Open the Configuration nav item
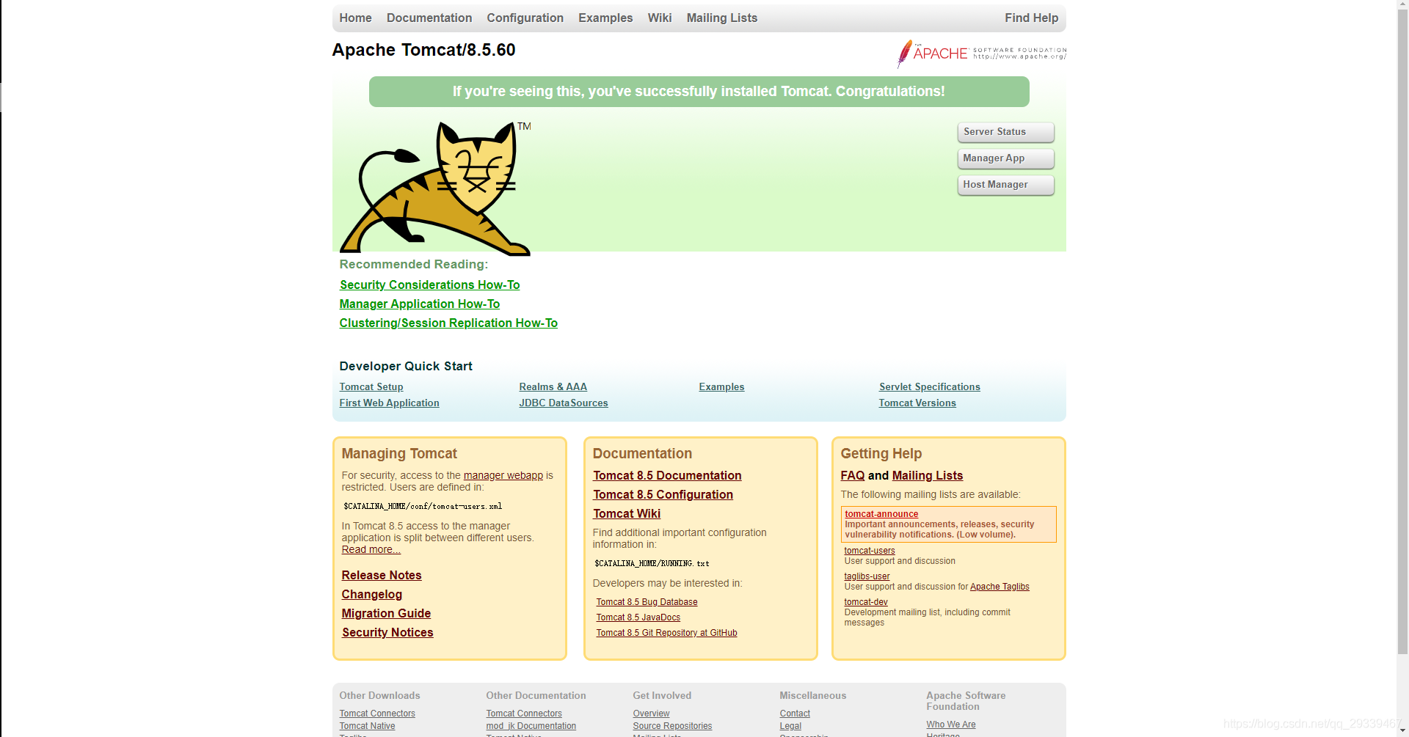Screen dimensions: 1409x737 (x=525, y=18)
